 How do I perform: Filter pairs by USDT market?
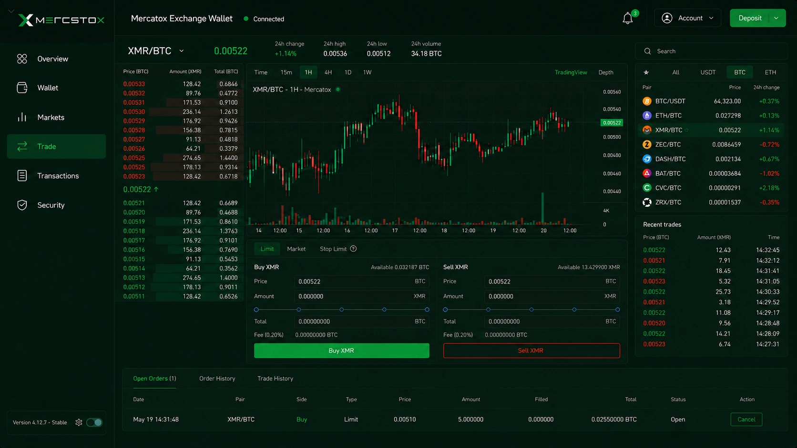(708, 72)
